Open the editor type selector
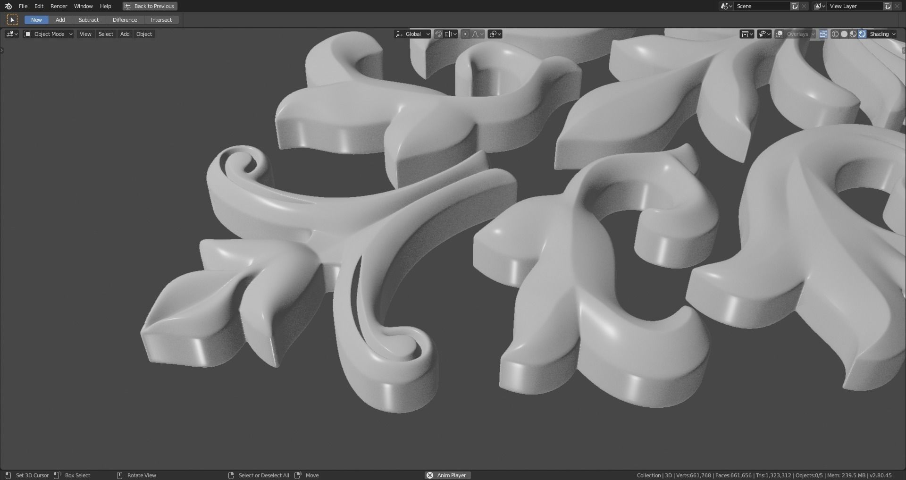The width and height of the screenshot is (906, 480). (12, 34)
